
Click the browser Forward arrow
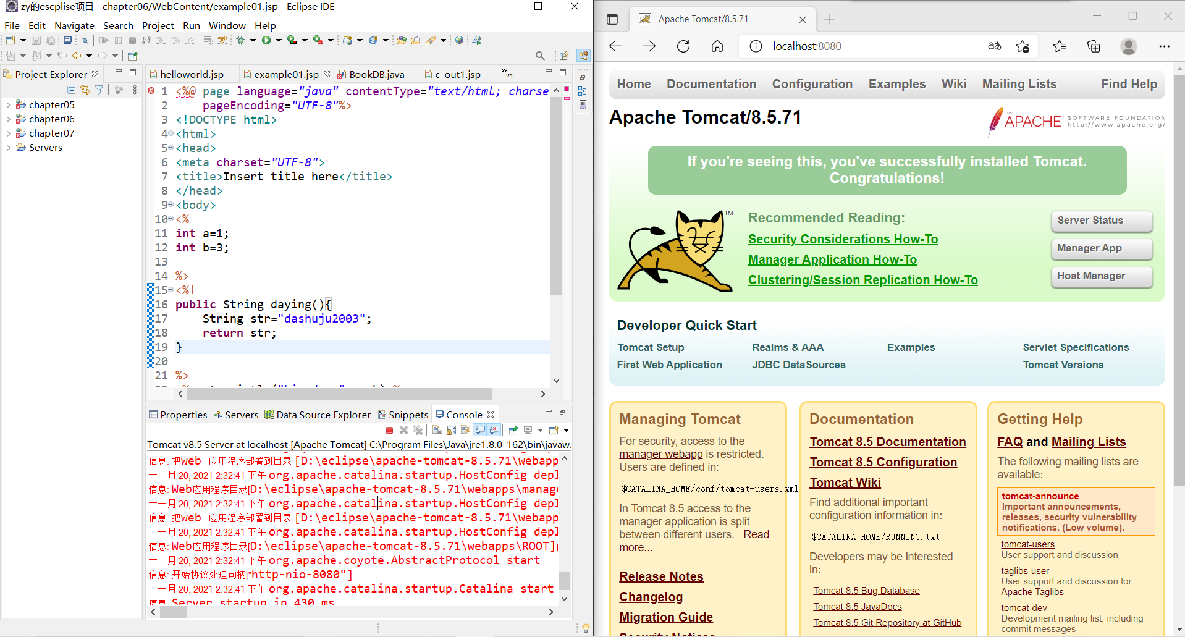[649, 46]
